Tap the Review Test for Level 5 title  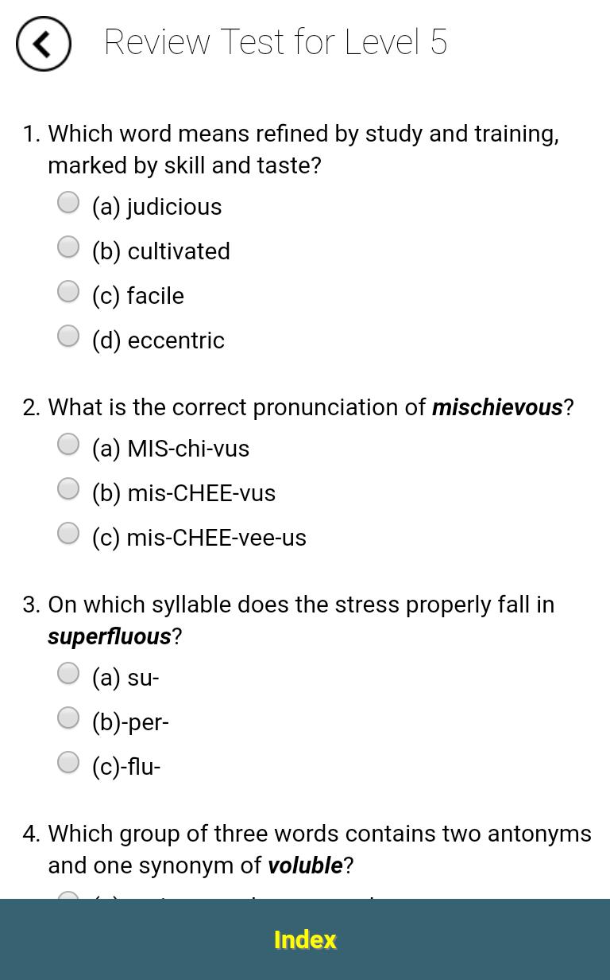tap(276, 42)
